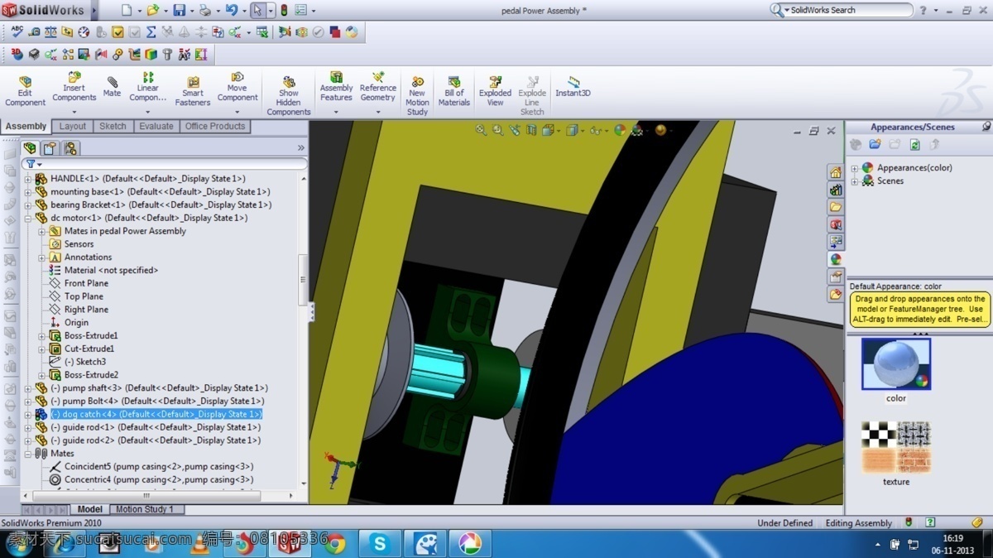993x558 pixels.
Task: Open the Design Library task pane icon
Action: coord(836,190)
